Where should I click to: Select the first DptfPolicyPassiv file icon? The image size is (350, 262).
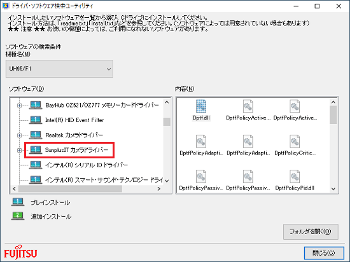[201, 176]
